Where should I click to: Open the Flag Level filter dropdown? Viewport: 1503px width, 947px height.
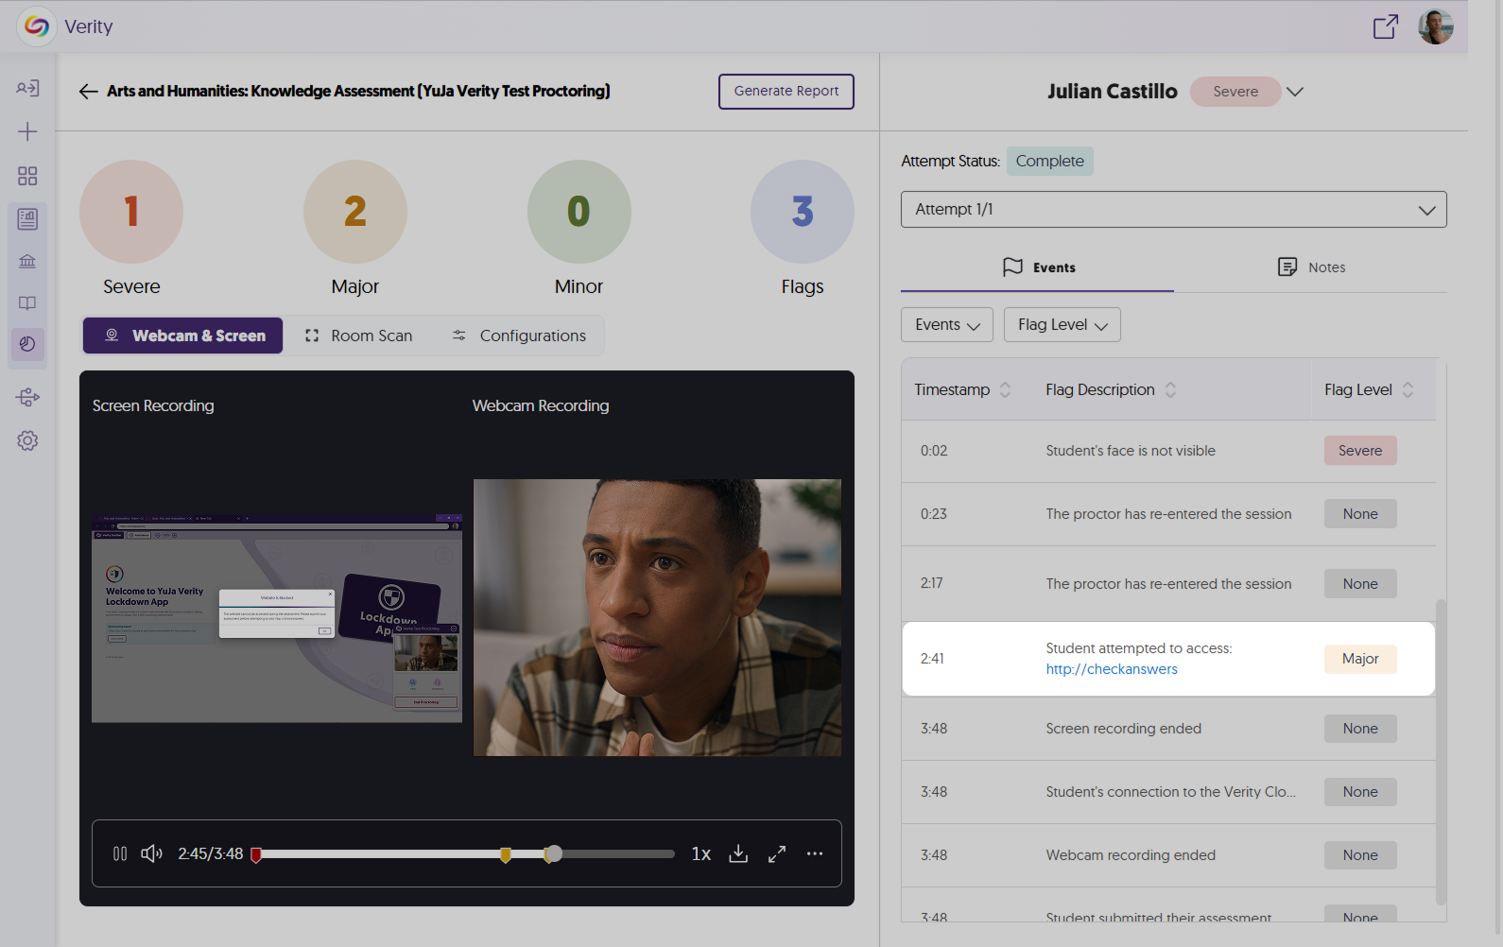(x=1062, y=325)
